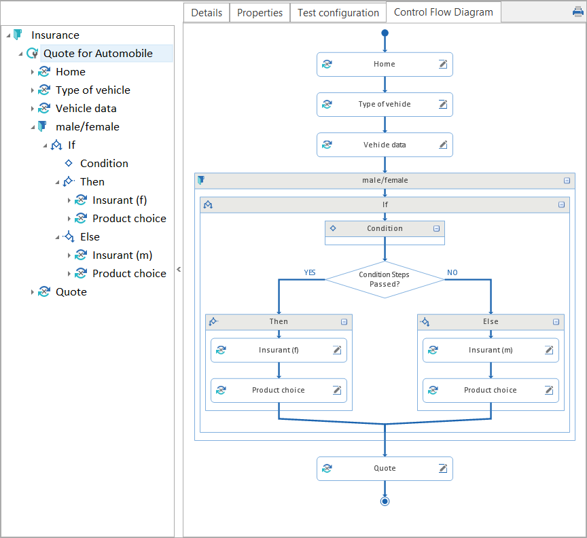Click the Condition Steps Passed decision diamond
The width and height of the screenshot is (587, 538).
[385, 279]
